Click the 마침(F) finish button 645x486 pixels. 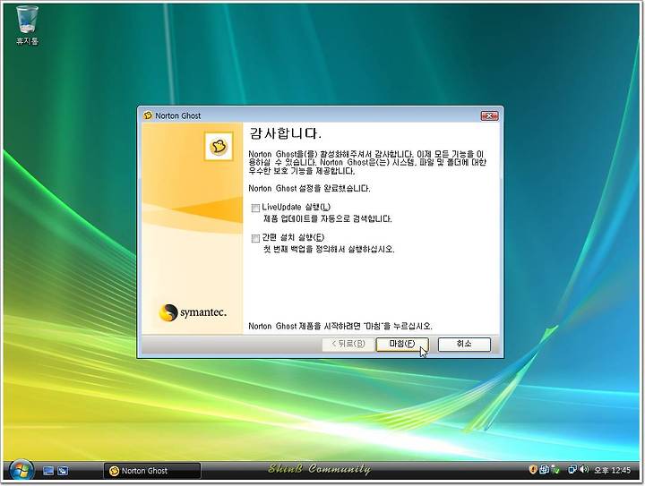(402, 345)
